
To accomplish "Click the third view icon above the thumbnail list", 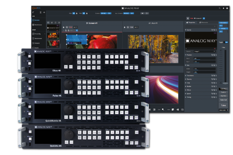I will pyautogui.click(x=55, y=22).
